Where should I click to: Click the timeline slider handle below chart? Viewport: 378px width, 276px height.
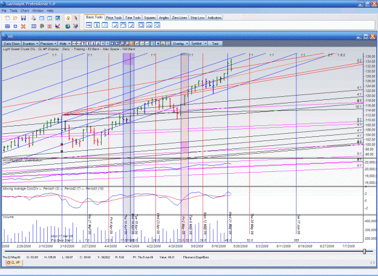point(364,251)
